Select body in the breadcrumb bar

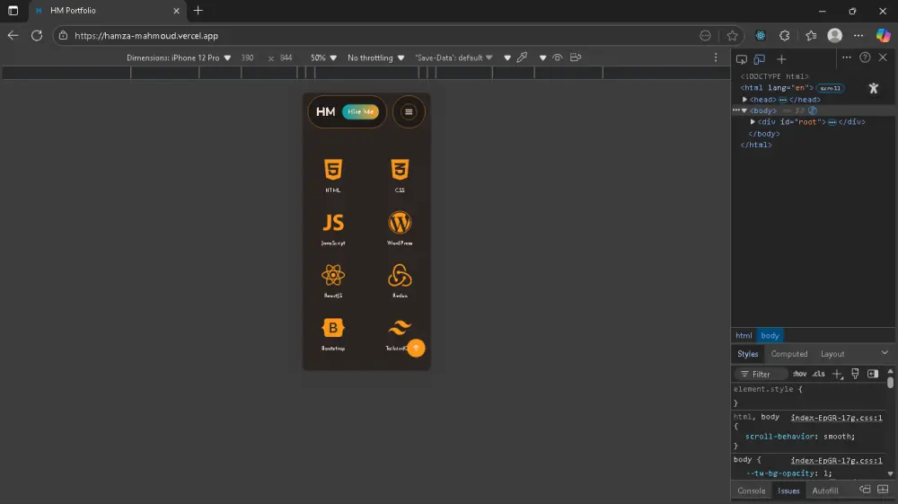770,336
